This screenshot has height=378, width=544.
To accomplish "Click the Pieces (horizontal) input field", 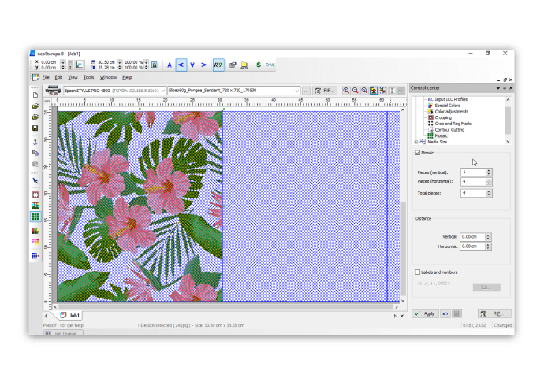I will click(473, 182).
